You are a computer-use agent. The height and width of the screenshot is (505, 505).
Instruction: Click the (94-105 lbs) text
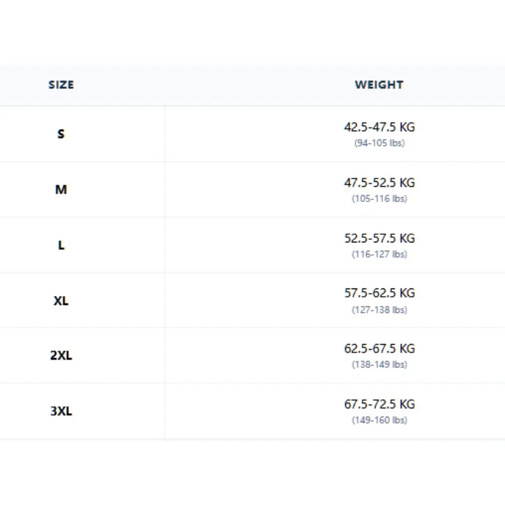tap(379, 143)
